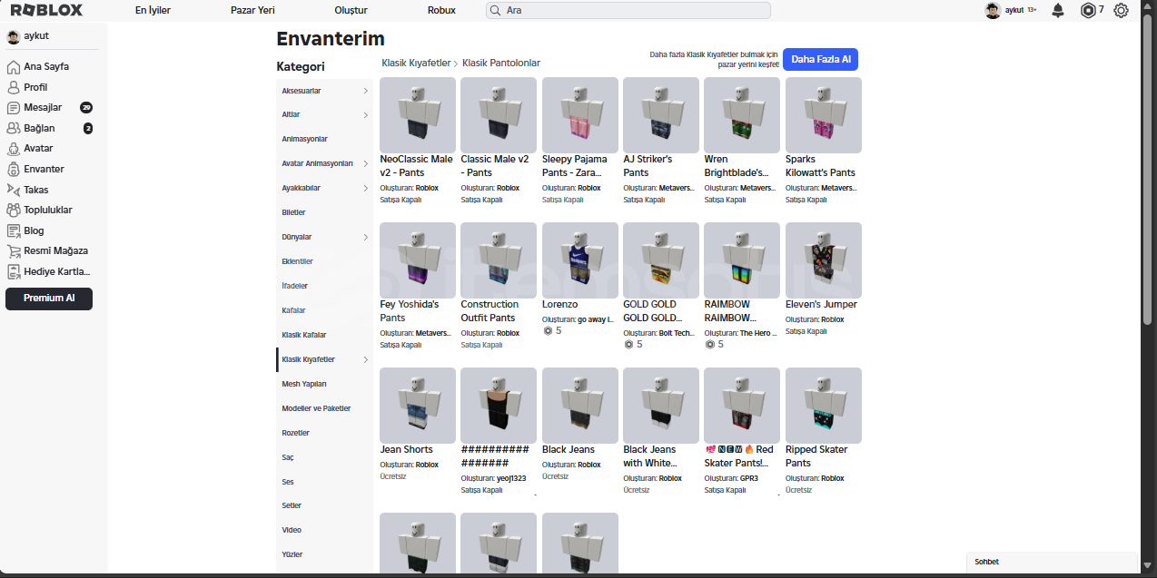Image resolution: width=1157 pixels, height=578 pixels.
Task: Open the Robux balance icon
Action: pos(1088,10)
